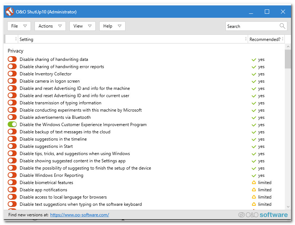
Task: Sort by the Setting column header
Action: coord(133,39)
